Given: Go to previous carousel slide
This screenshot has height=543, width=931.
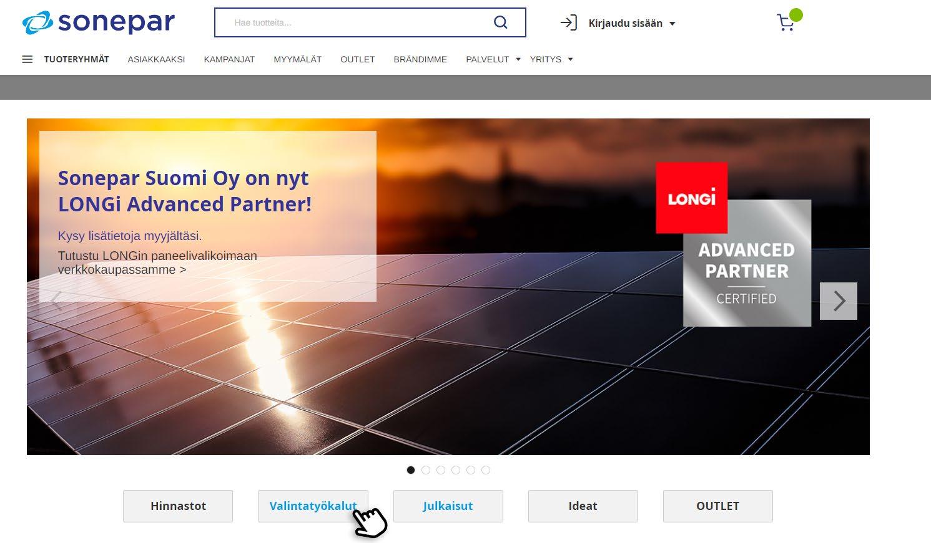Looking at the screenshot, I should 57,301.
